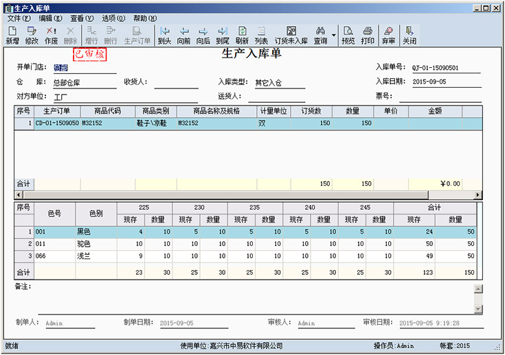The height and width of the screenshot is (355, 505).
Task: Open the 编辑(E) menu
Action: pos(50,19)
